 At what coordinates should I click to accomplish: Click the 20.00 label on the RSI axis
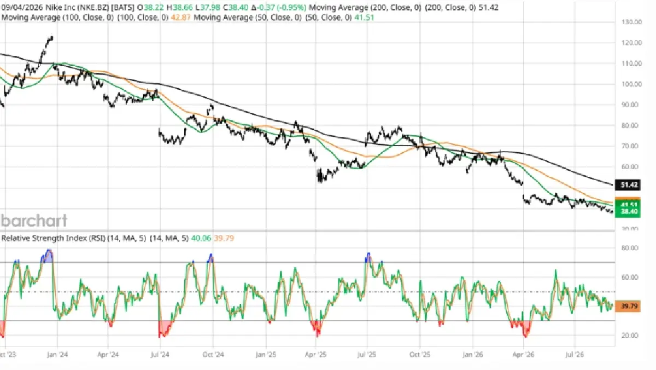click(631, 336)
